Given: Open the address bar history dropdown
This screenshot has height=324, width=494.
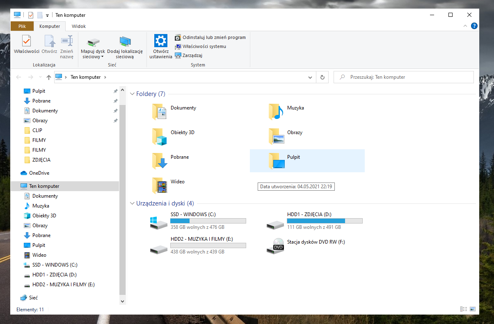Looking at the screenshot, I should tap(310, 77).
